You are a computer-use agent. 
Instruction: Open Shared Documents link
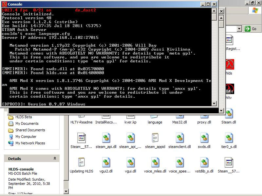30,130
